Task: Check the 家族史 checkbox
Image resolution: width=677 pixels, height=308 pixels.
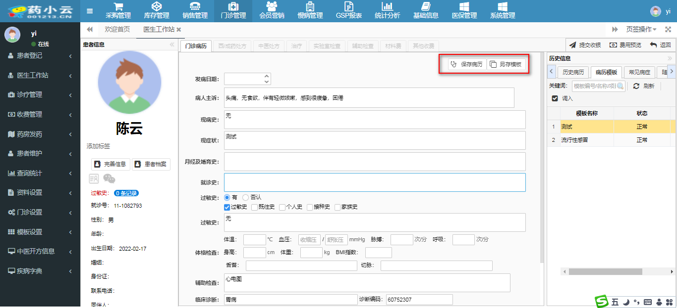Action: pyautogui.click(x=338, y=207)
